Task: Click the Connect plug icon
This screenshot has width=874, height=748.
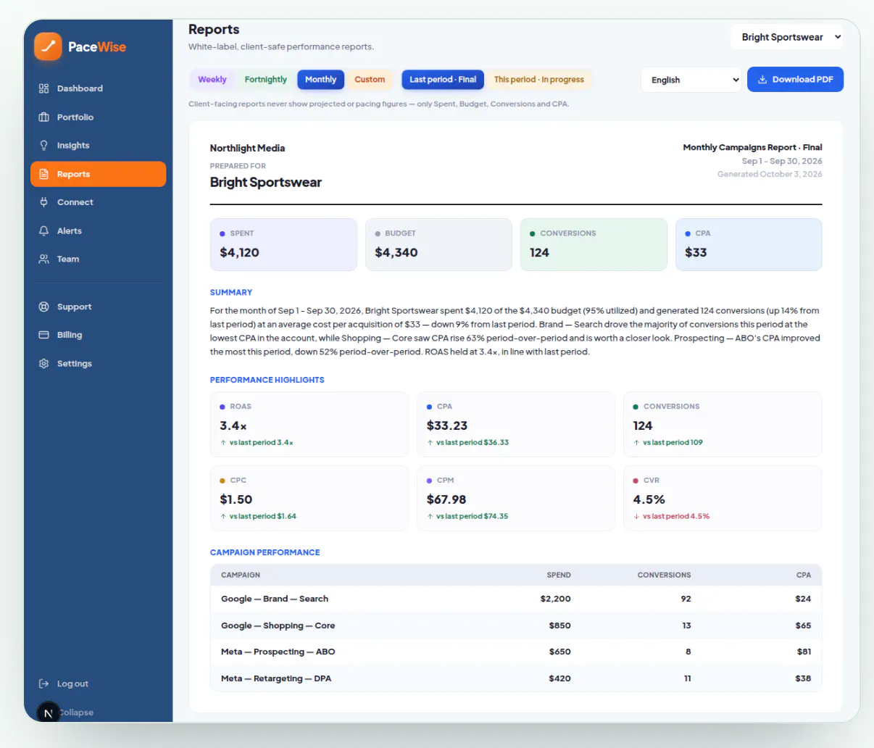Action: coord(43,202)
